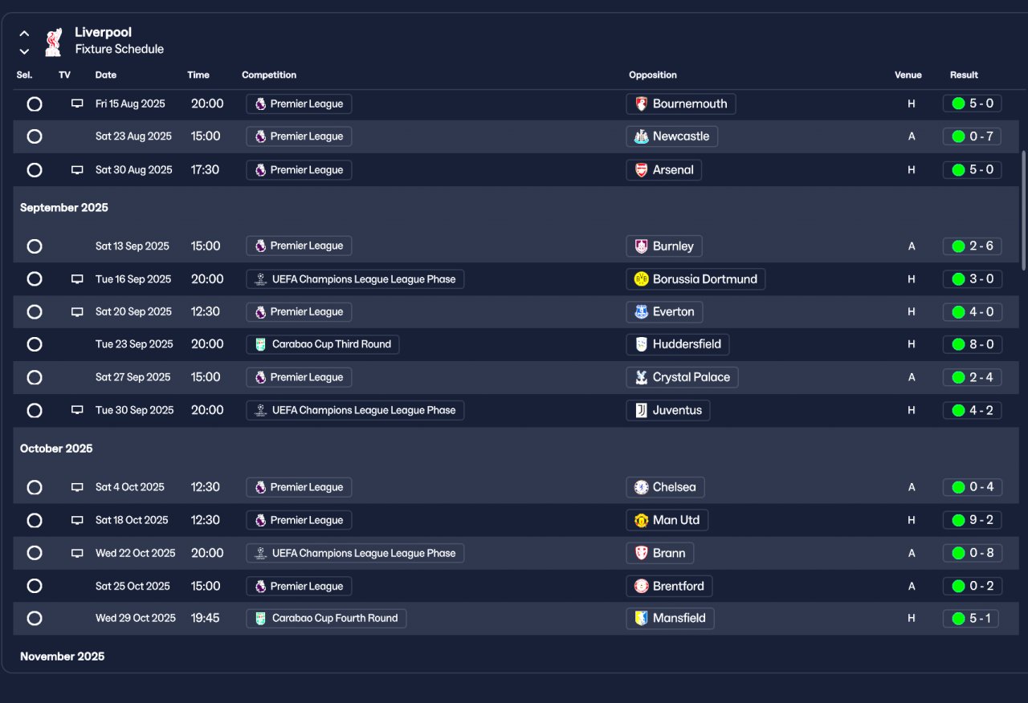Click the TV icon on the Brann row
Viewport: 1028px width, 703px height.
[x=77, y=553]
